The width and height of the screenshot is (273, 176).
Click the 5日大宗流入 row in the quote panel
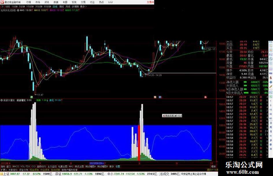(x=247, y=93)
